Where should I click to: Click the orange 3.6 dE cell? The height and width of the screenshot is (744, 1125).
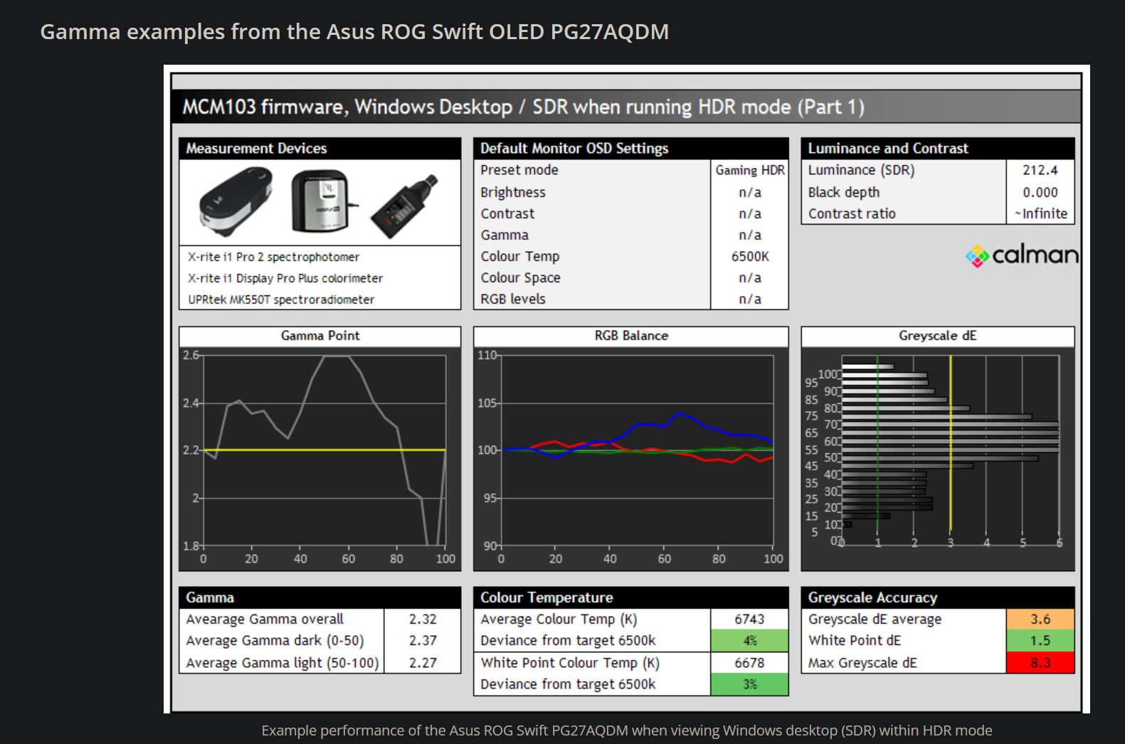coord(1040,620)
